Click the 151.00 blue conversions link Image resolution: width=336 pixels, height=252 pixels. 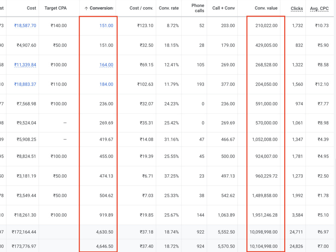click(x=106, y=26)
